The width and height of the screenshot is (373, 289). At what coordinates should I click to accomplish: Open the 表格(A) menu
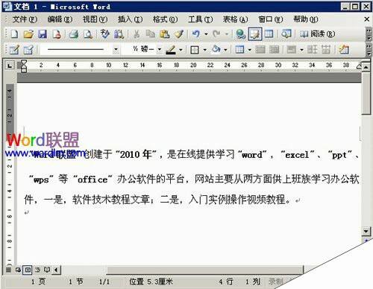tap(236, 19)
